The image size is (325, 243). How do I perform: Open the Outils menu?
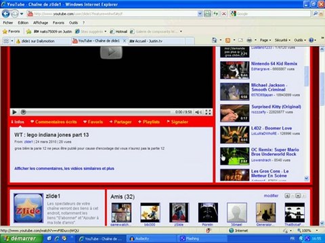pos(73,23)
